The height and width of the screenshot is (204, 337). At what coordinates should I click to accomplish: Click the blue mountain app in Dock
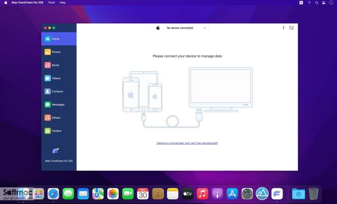262,194
